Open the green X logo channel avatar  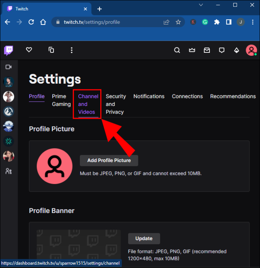[9, 141]
